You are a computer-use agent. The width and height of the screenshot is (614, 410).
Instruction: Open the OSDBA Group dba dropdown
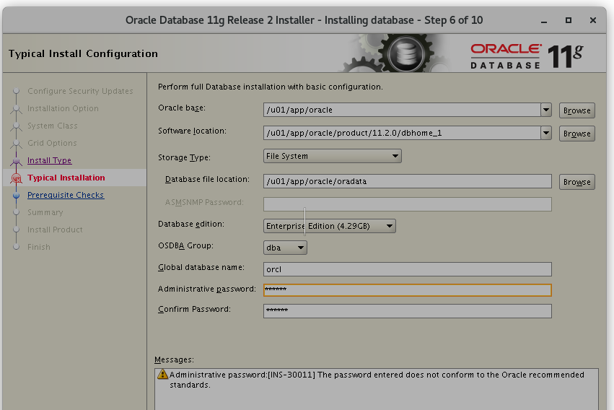(285, 248)
